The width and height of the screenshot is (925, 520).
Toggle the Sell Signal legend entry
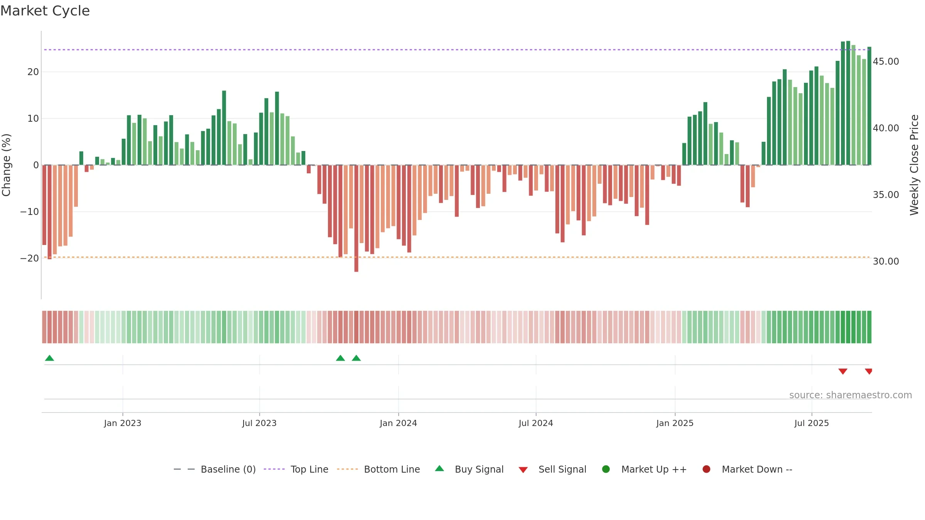coord(552,469)
